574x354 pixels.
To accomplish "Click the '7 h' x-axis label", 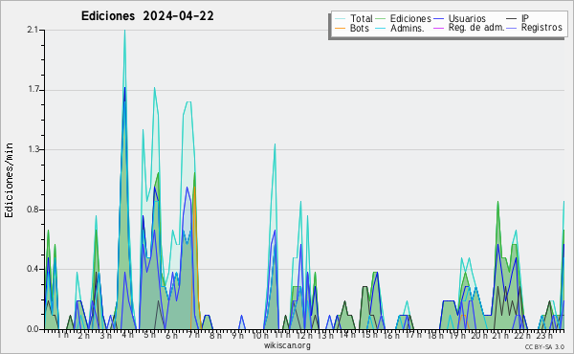I will click(193, 335).
